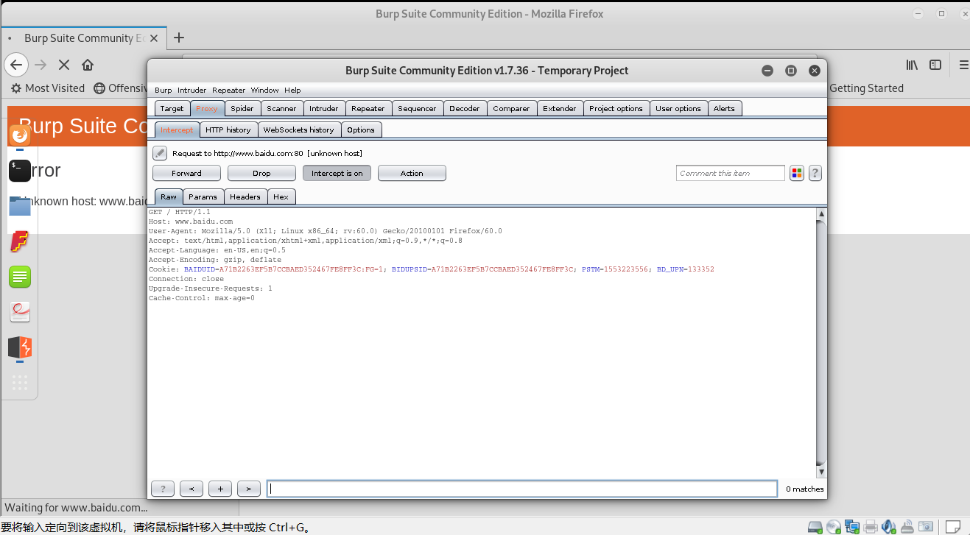Click the VM sound card status icon
Screen dimensions: 970x535
coord(889,527)
